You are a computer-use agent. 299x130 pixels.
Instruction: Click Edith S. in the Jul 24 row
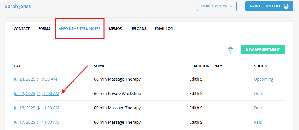(196, 79)
